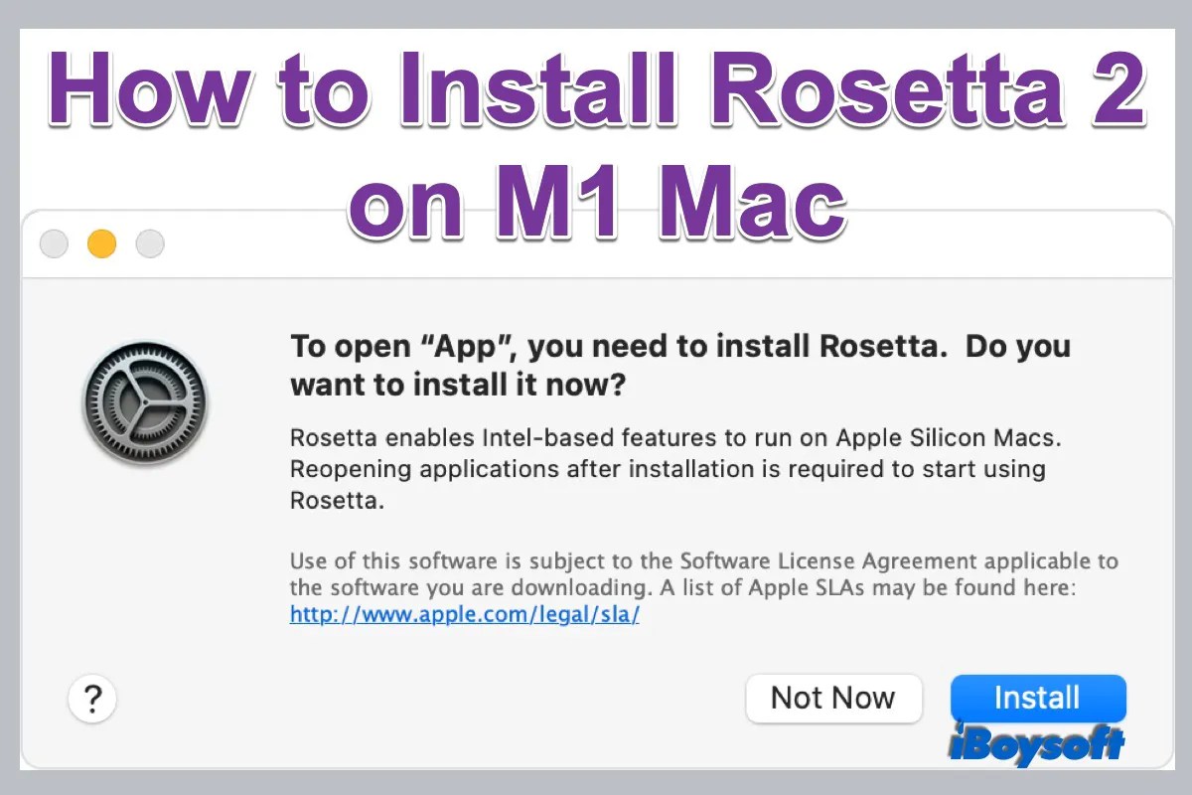
Task: Click the highlighted blue Install control
Action: pos(1037,698)
